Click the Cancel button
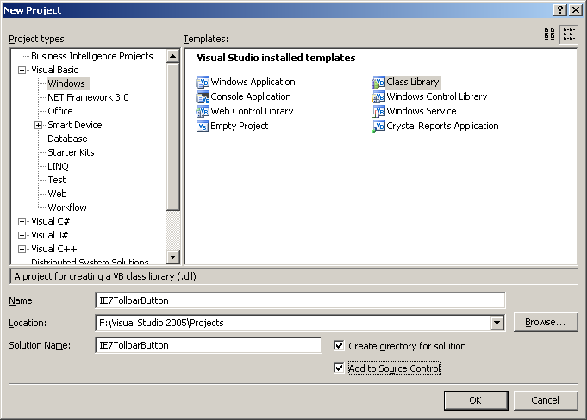587x420 pixels. coord(546,400)
